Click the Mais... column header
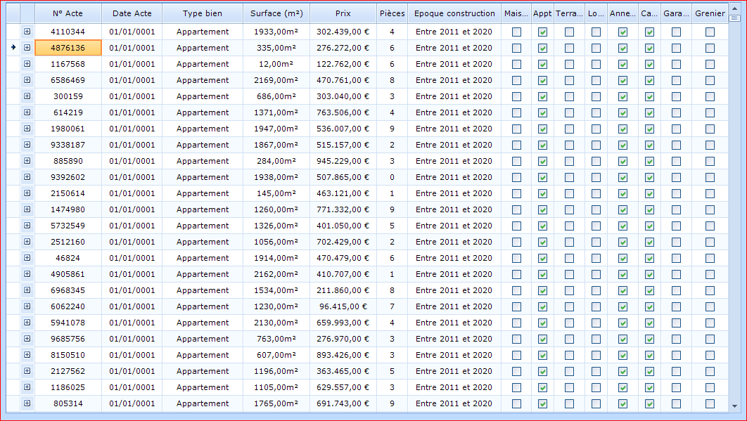 (x=516, y=13)
